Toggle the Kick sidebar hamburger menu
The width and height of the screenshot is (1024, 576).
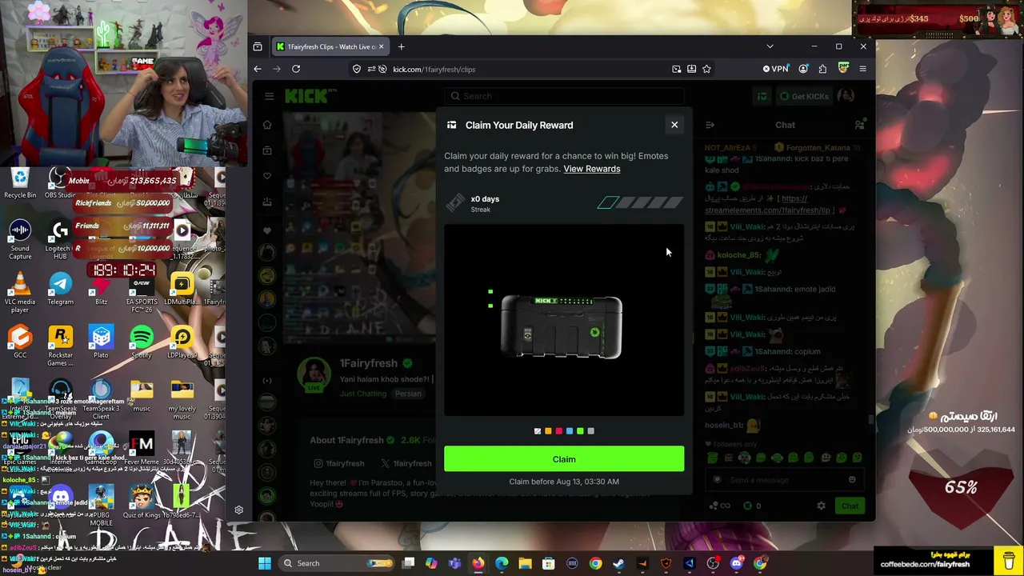coord(269,96)
